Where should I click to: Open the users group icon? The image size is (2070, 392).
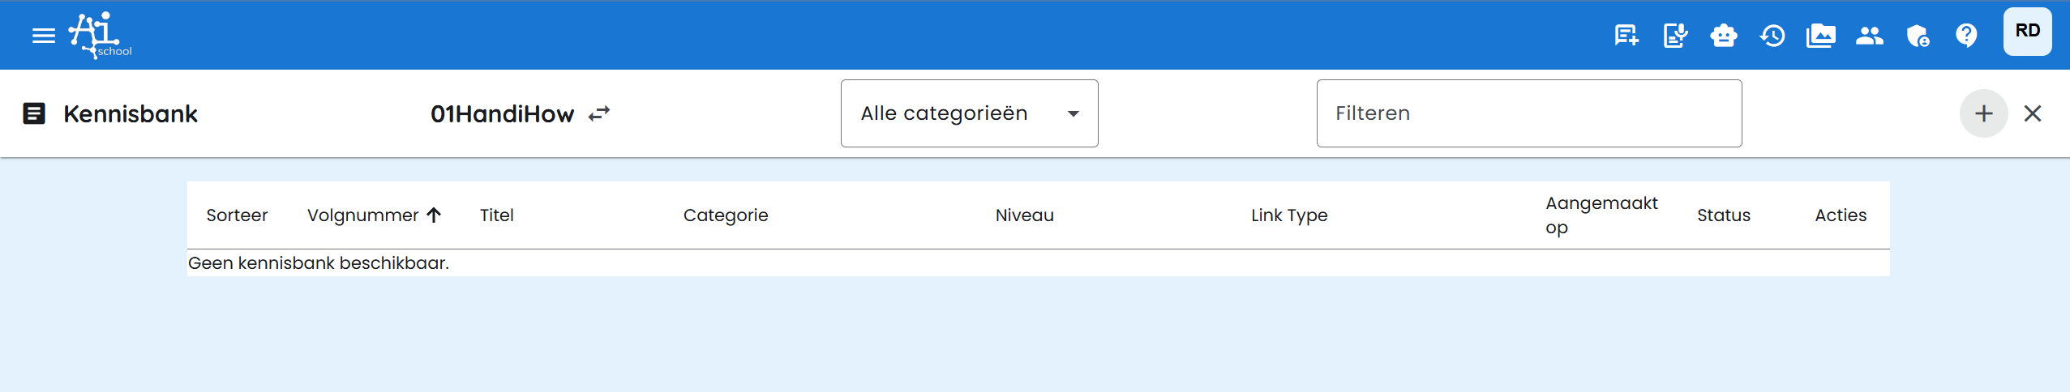click(x=1869, y=36)
